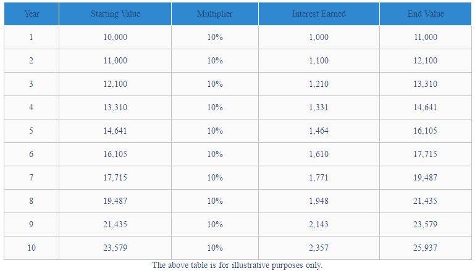
Task: Select the Year 10 end value 25,937
Action: (426, 248)
